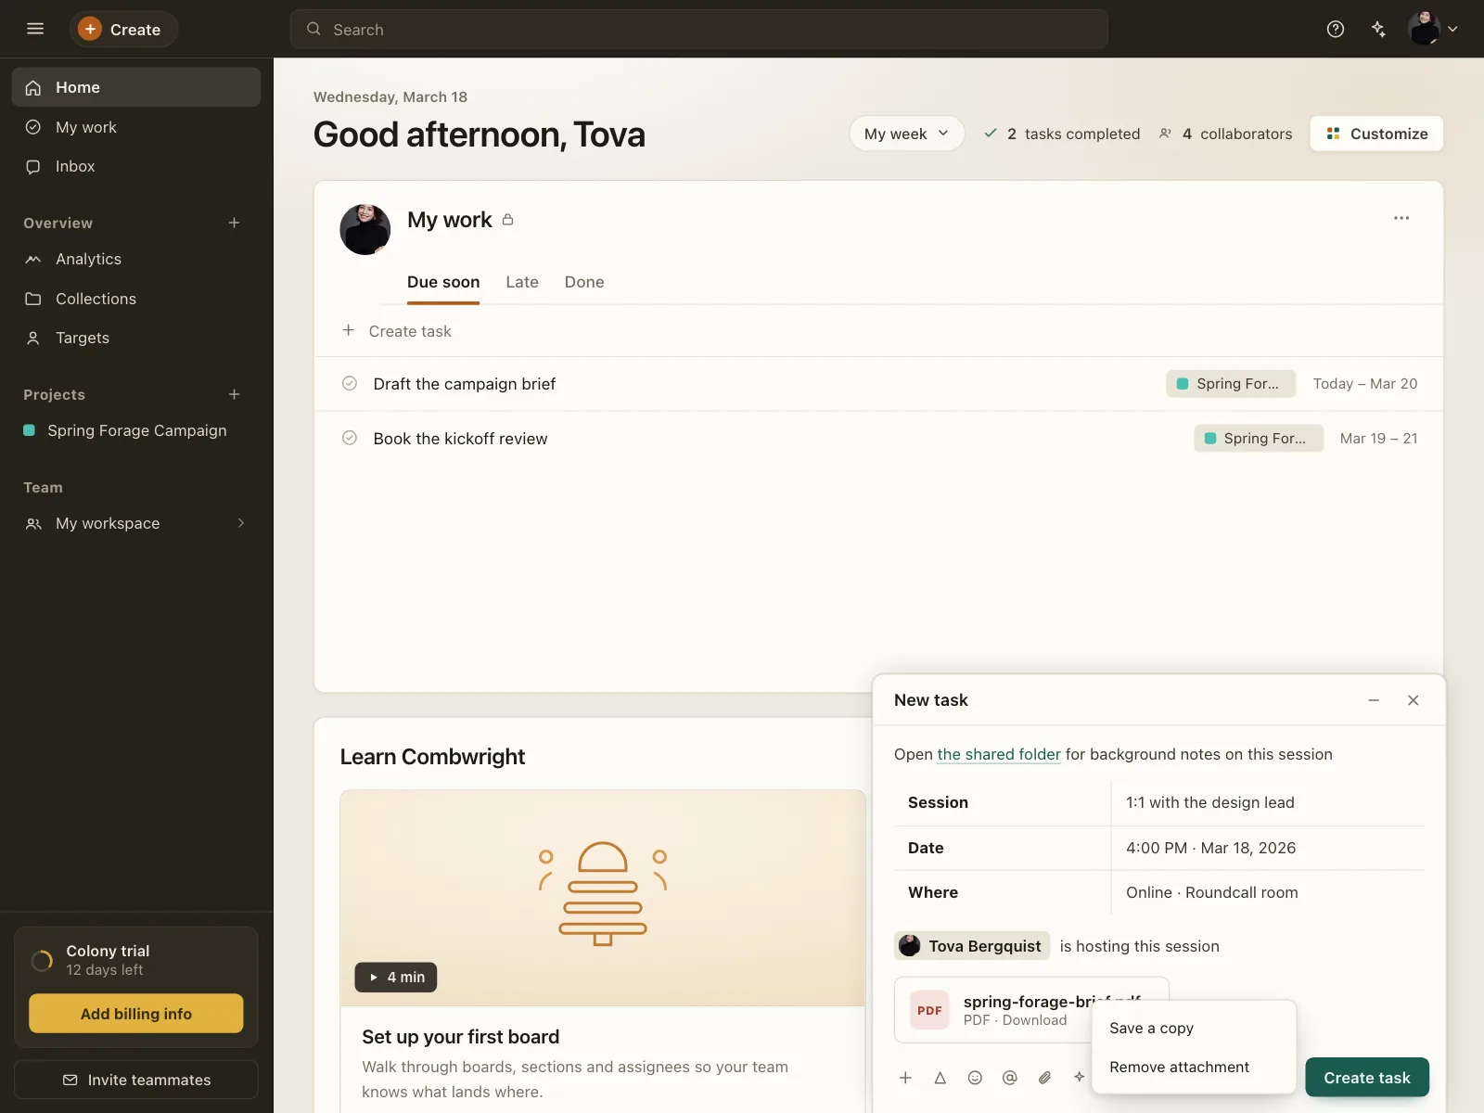The width and height of the screenshot is (1484, 1113).
Task: Play the 4 min tutorial video
Action: (x=396, y=977)
